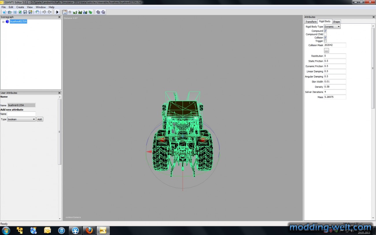Select the terrain paint mode icon

pyautogui.click(x=80, y=12)
